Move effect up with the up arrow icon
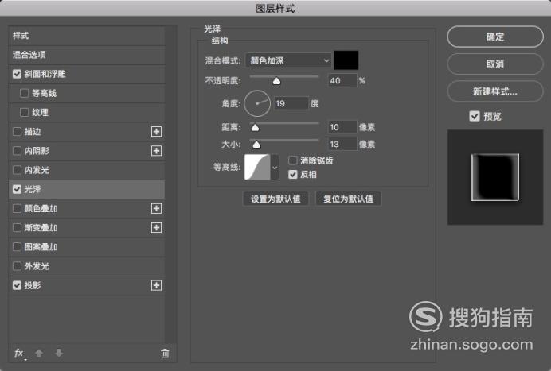This screenshot has width=551, height=371. pos(39,353)
